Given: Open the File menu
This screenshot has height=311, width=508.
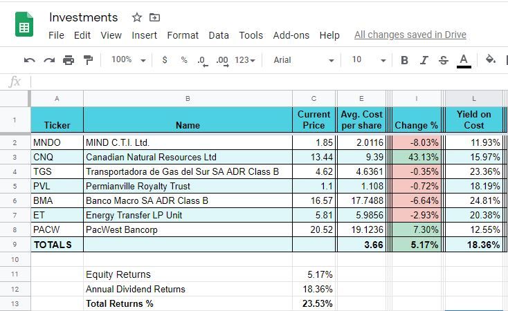Looking at the screenshot, I should 56,35.
